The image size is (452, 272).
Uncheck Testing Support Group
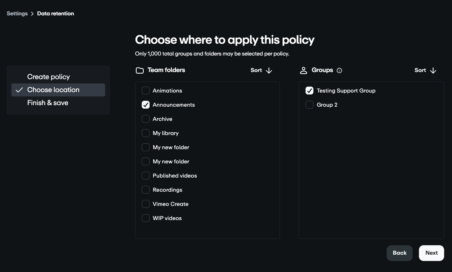point(309,91)
